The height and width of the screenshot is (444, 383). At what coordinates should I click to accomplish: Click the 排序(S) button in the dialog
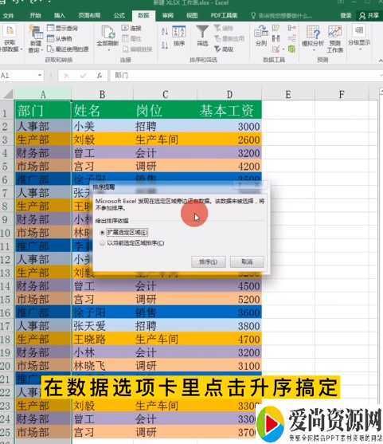(209, 261)
